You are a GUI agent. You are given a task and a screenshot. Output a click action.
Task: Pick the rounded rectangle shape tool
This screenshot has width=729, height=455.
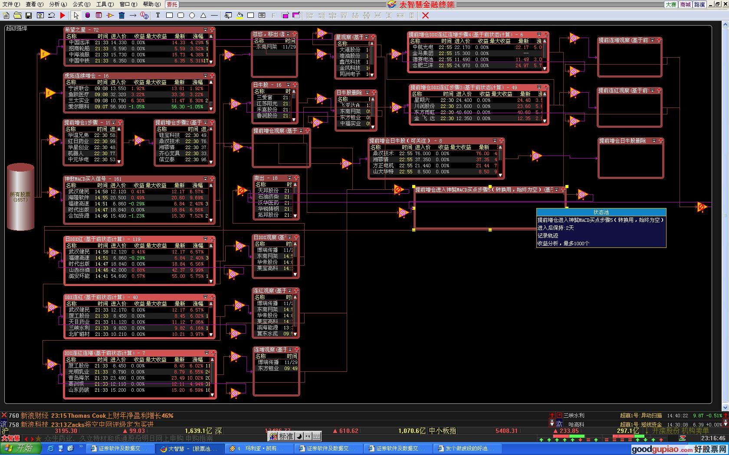tap(181, 15)
